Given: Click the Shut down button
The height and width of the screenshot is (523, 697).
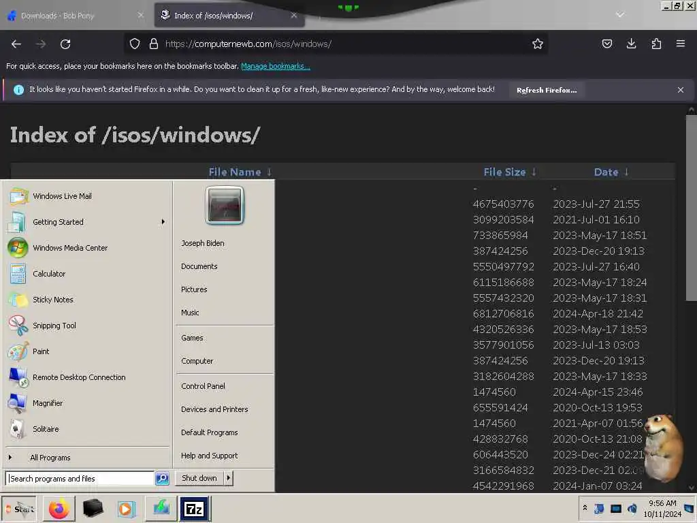Looking at the screenshot, I should [x=199, y=478].
